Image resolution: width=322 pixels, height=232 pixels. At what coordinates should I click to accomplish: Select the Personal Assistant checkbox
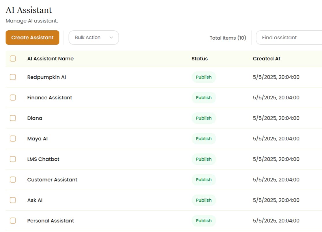click(13, 221)
